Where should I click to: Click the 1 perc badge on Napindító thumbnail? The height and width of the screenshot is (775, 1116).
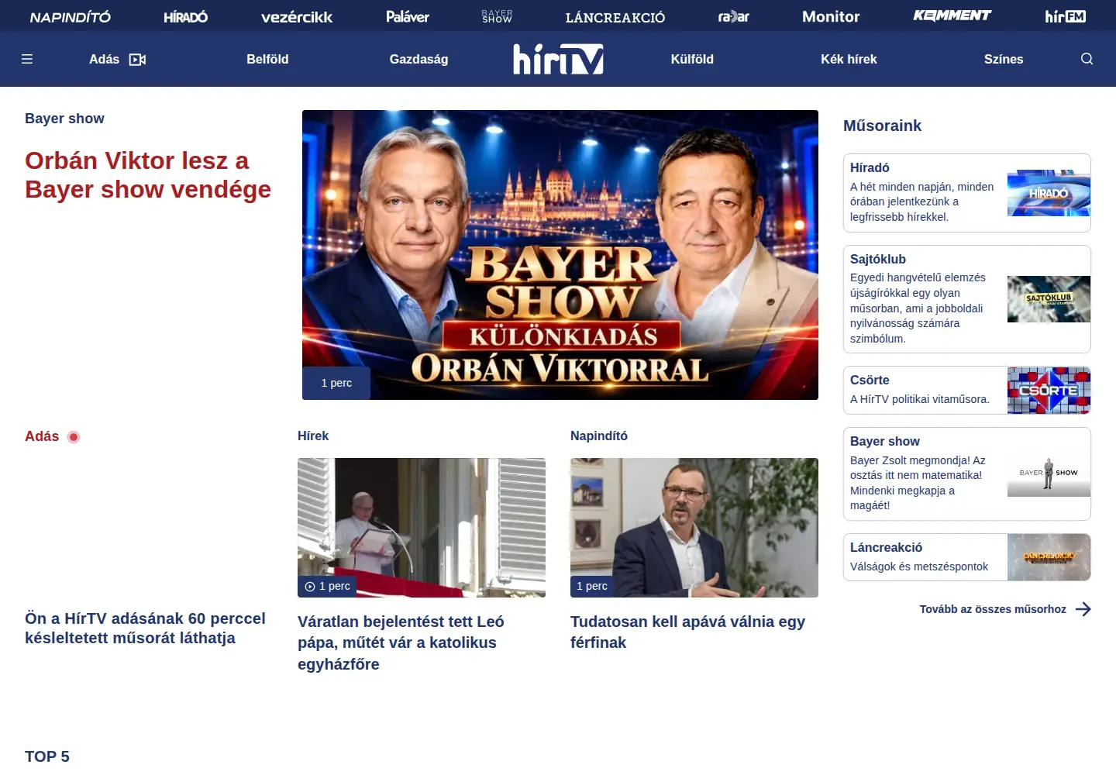click(x=592, y=587)
